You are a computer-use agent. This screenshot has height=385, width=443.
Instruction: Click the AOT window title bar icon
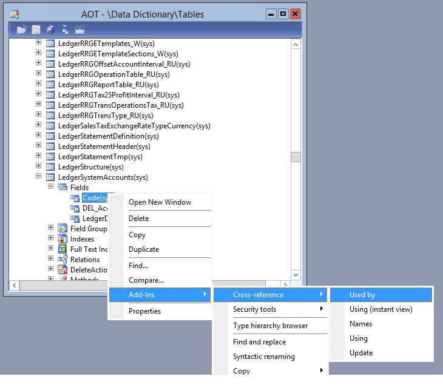click(15, 14)
